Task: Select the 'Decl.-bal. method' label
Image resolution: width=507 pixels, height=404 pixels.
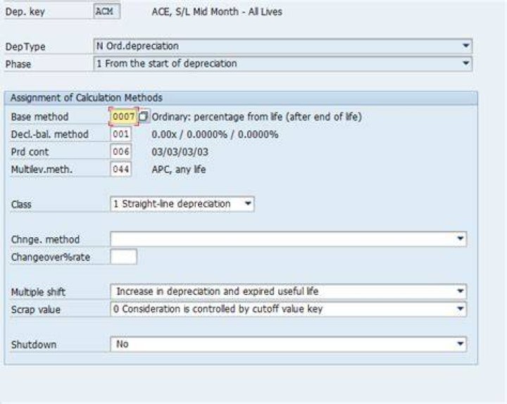Action: (50, 134)
